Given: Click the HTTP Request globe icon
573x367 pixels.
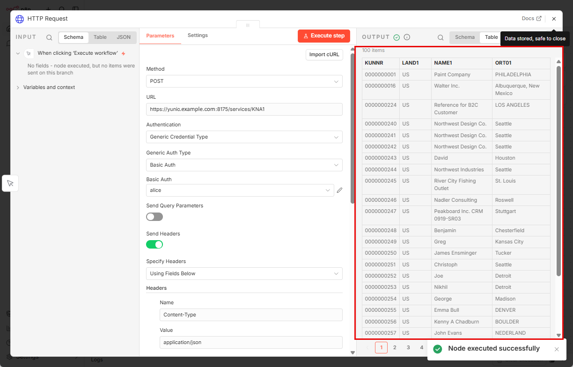Looking at the screenshot, I should (20, 19).
